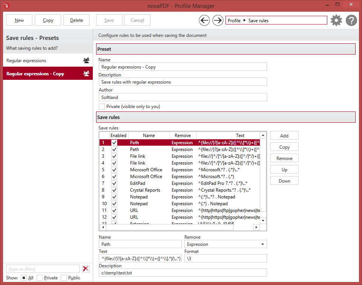Clear the filter with the red X icon

tap(86, 269)
